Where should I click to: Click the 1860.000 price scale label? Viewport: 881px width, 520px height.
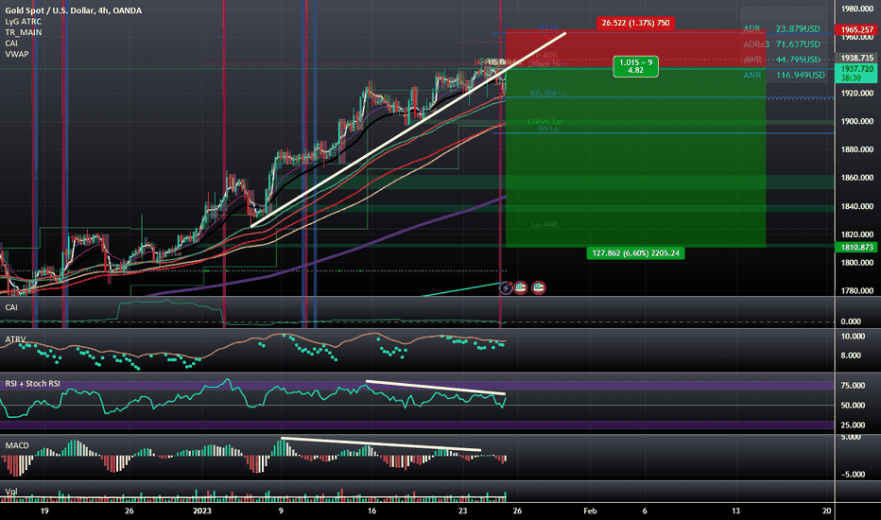pos(857,178)
